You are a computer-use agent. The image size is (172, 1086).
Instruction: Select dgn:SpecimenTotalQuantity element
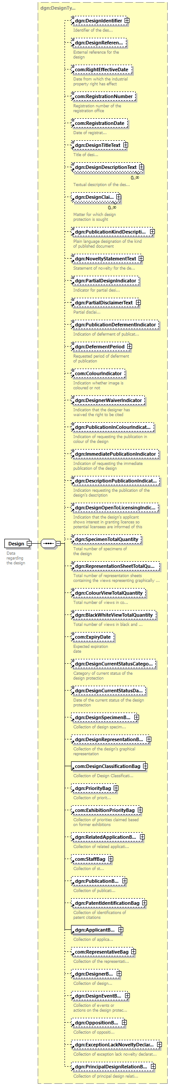coord(107,539)
